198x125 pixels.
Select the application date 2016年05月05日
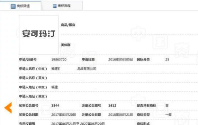(121, 60)
